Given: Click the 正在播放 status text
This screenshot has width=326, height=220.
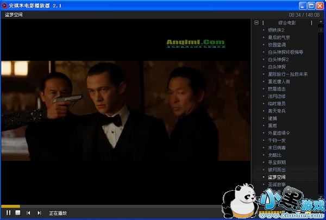Looking at the screenshot, I should click(58, 213).
